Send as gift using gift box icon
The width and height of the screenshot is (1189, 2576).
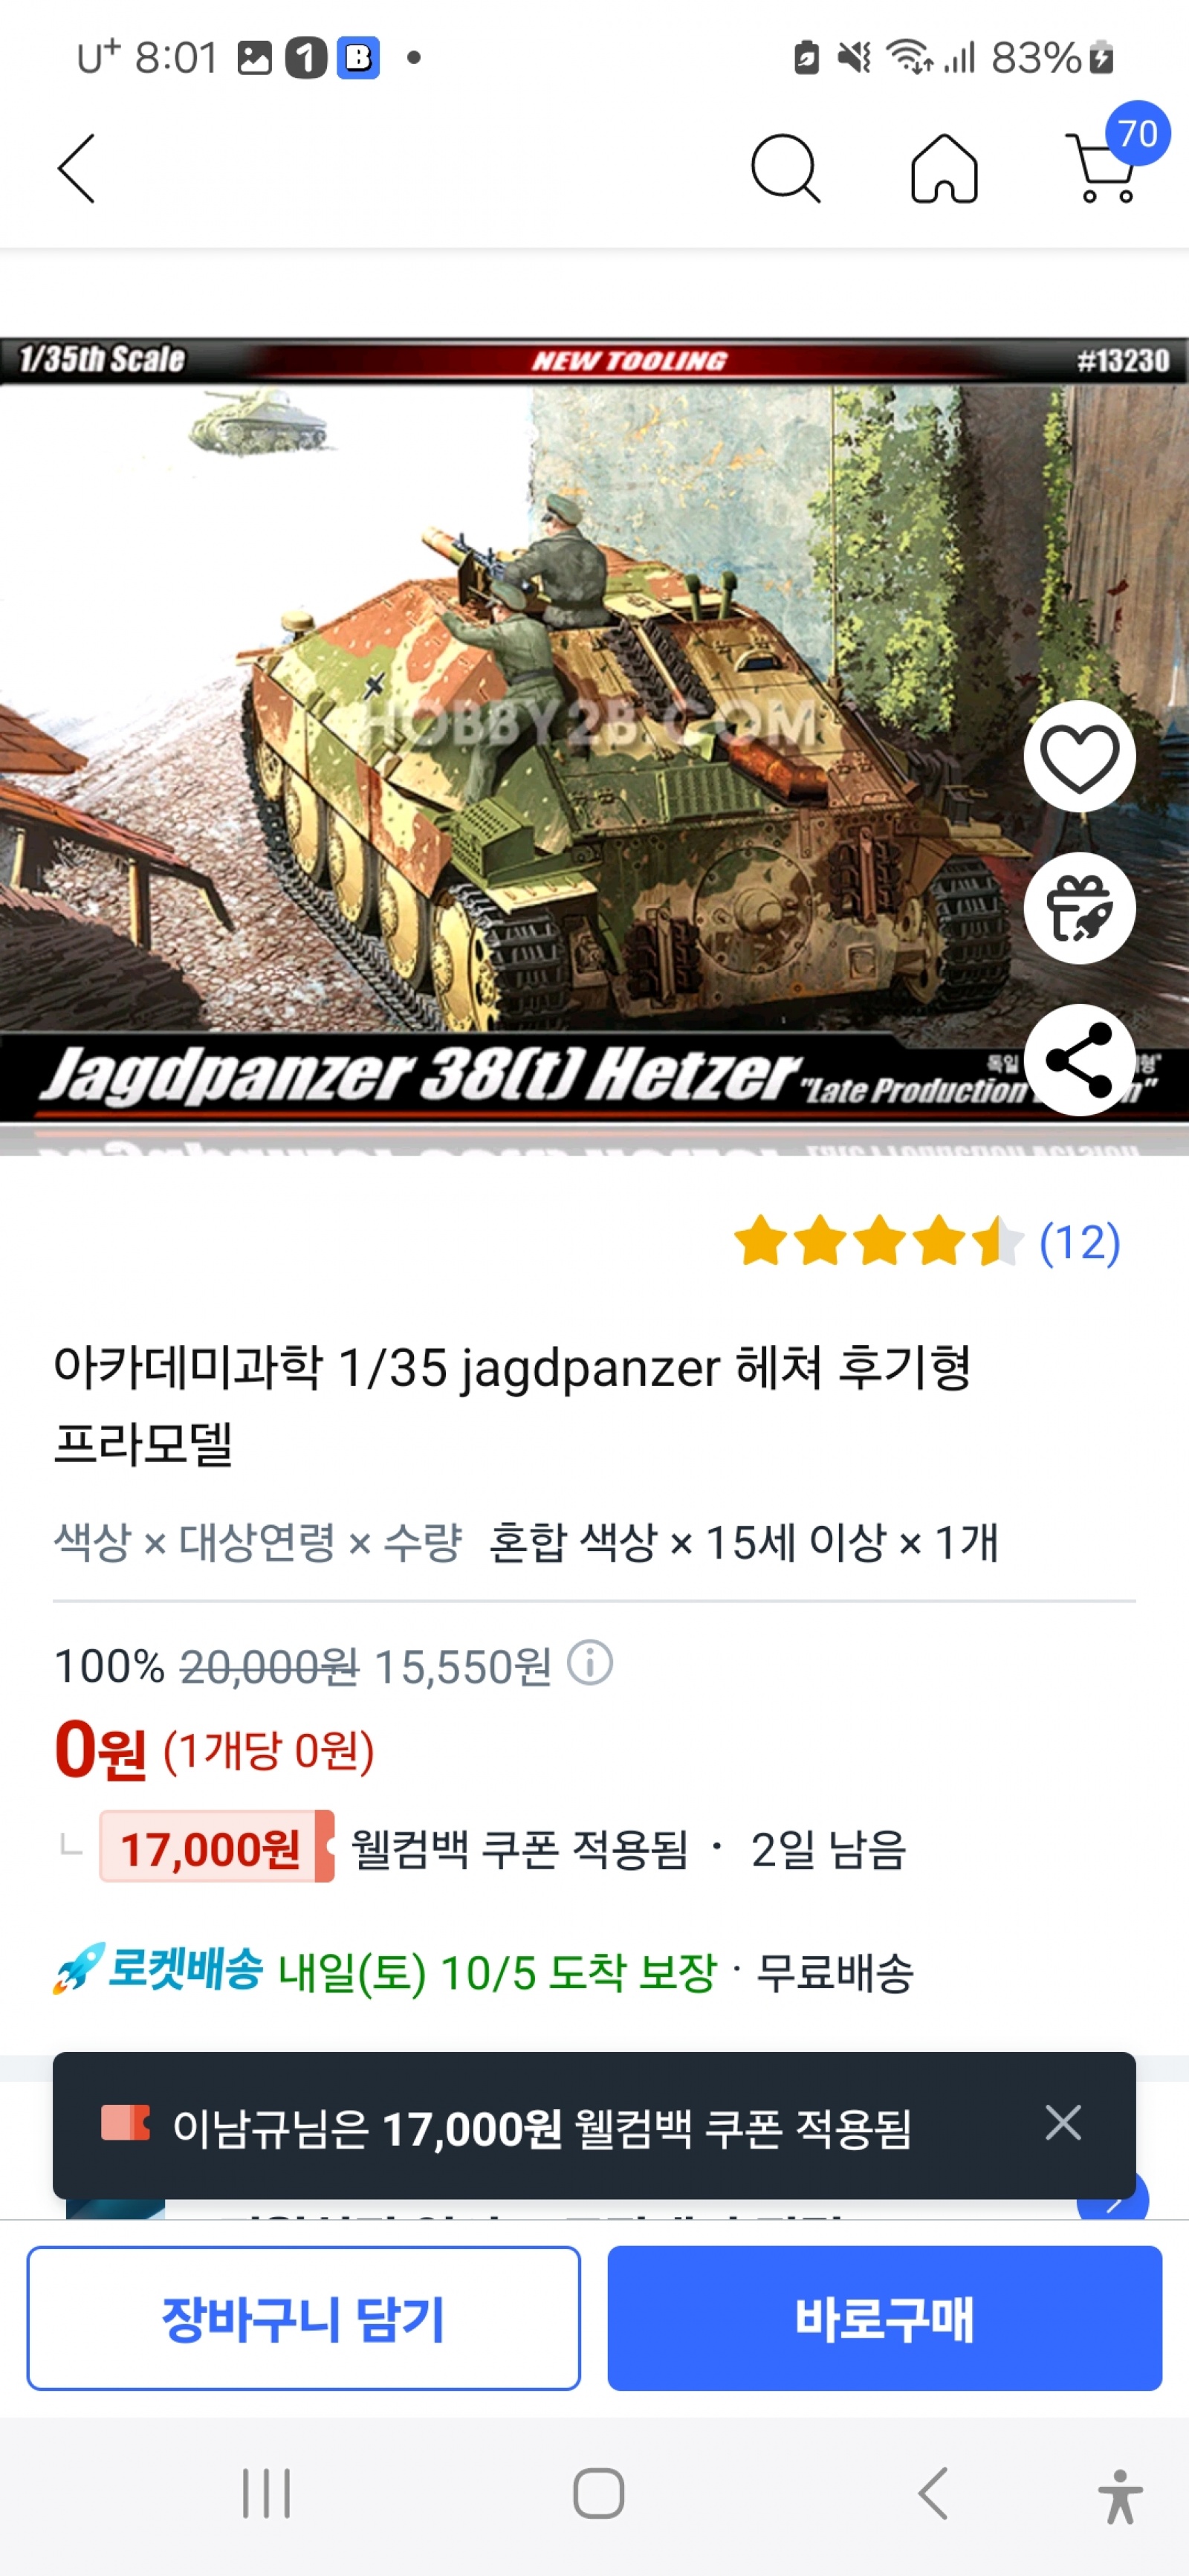tap(1079, 907)
